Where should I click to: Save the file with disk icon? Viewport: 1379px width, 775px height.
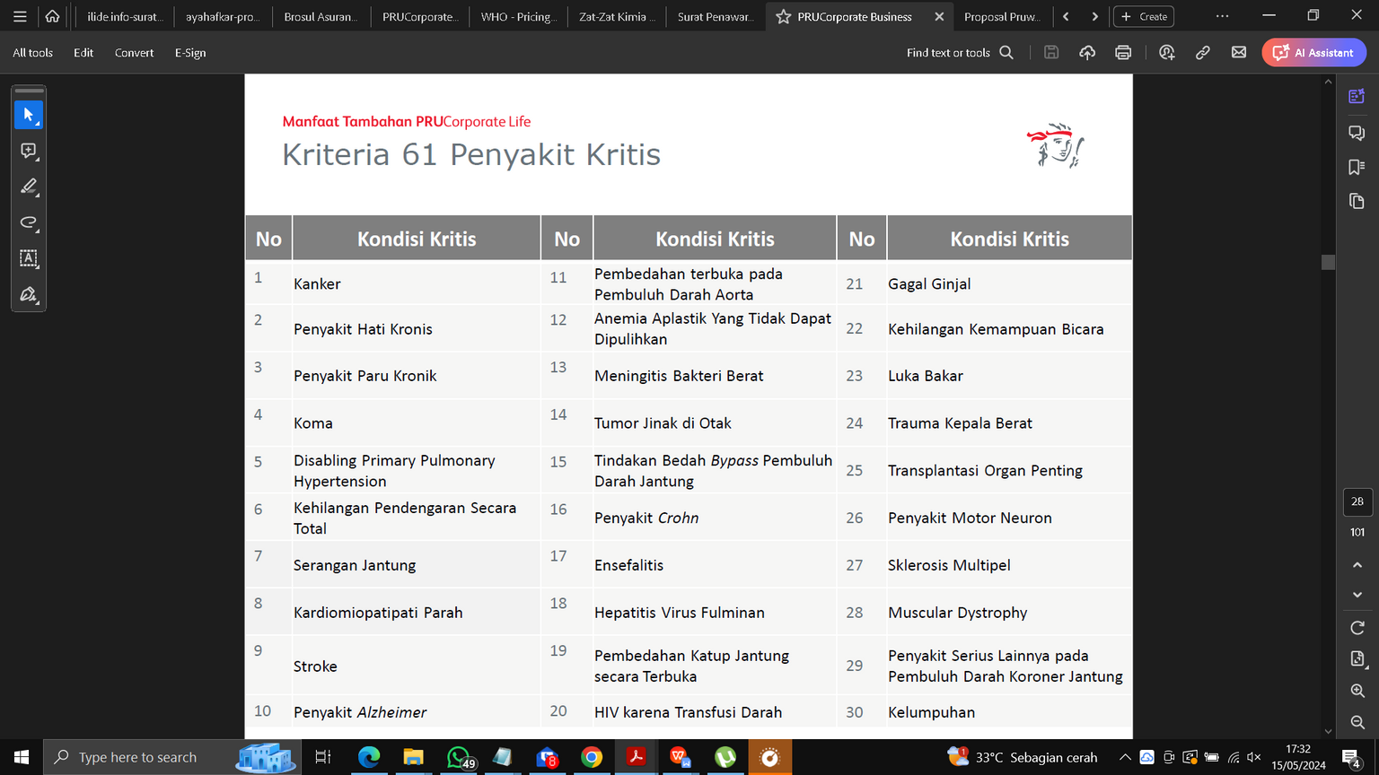[x=1051, y=53]
